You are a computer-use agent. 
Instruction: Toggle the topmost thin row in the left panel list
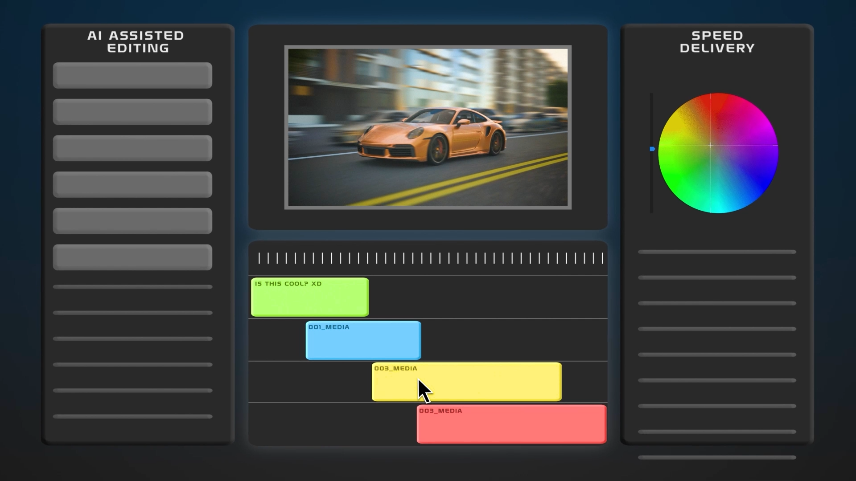tap(132, 286)
